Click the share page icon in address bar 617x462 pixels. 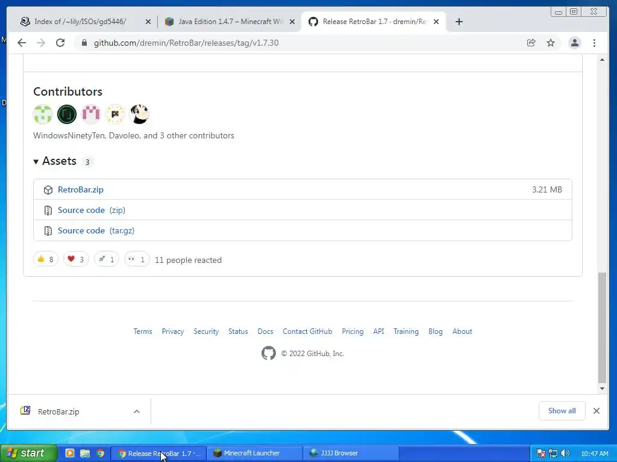531,43
